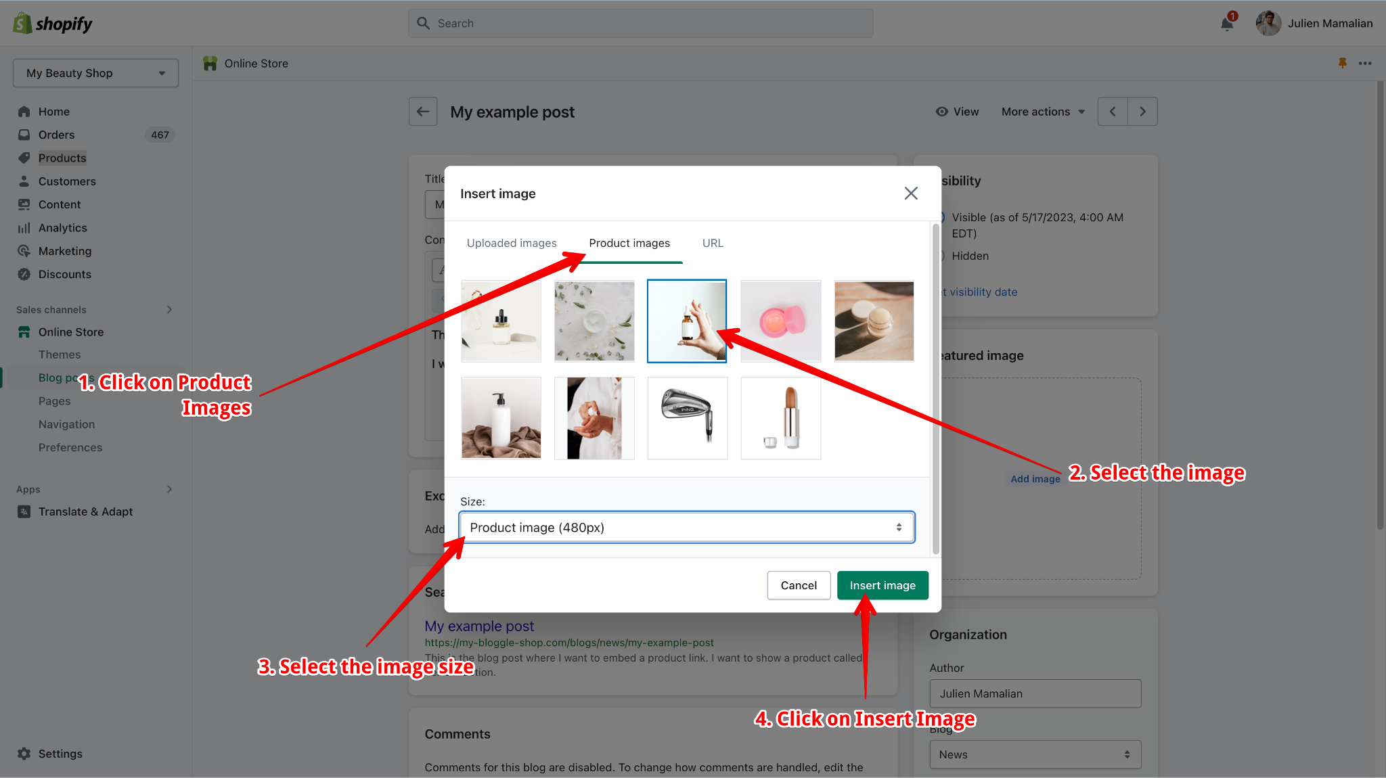
Task: Open the Blog dropdown set to News
Action: coord(1034,754)
